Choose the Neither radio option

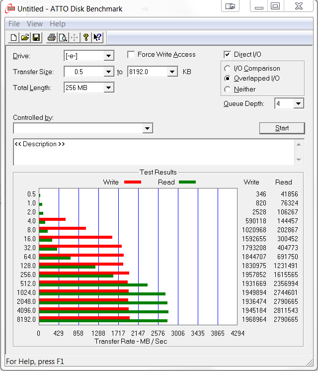[x=228, y=90]
